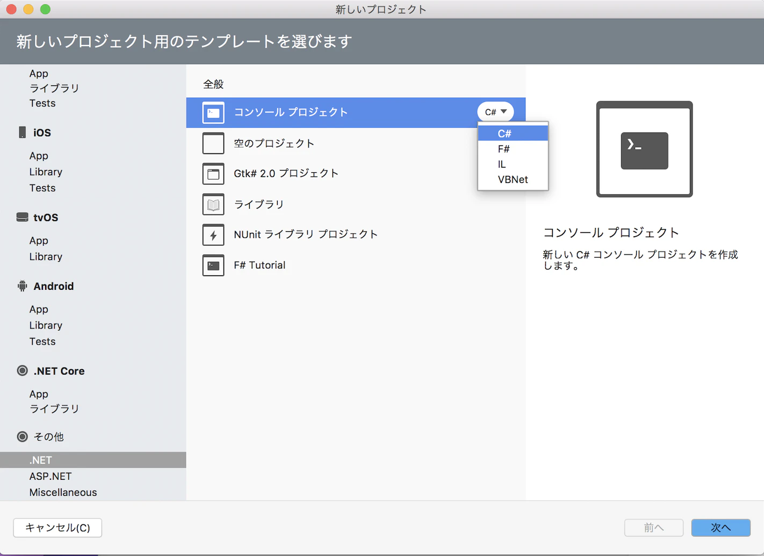Click the キャンセル(C) cancel button
This screenshot has width=764, height=556.
click(x=57, y=528)
